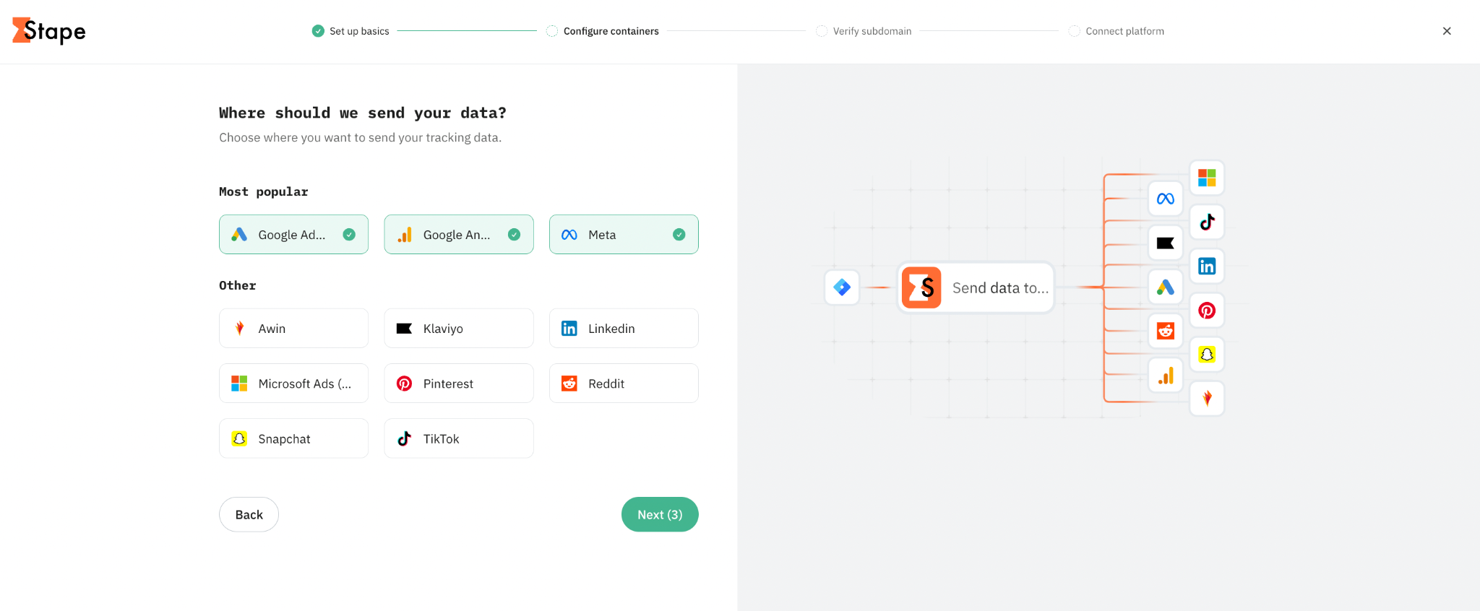Click the Pinterest logo in the Other list
The image size is (1480, 611).
coord(405,383)
